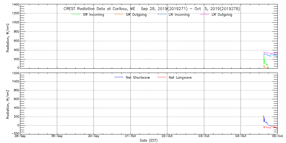Click the '-200' tick label on bottom chart

click(15, 134)
